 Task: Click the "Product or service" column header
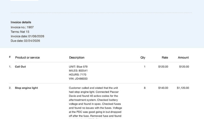tap(27, 57)
